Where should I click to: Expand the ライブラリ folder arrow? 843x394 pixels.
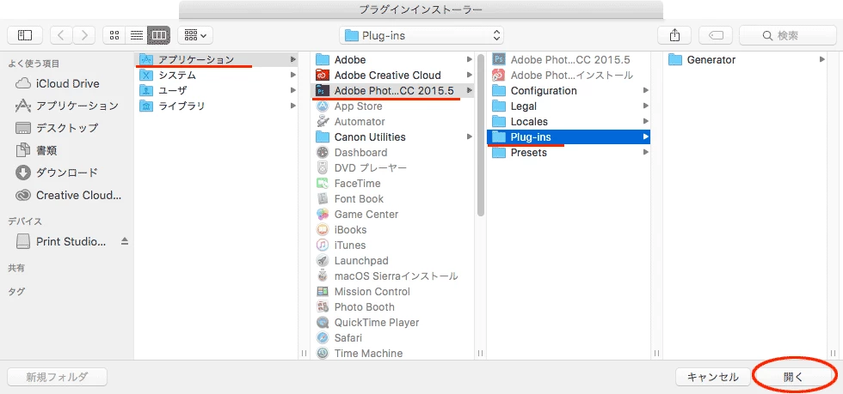coord(293,106)
